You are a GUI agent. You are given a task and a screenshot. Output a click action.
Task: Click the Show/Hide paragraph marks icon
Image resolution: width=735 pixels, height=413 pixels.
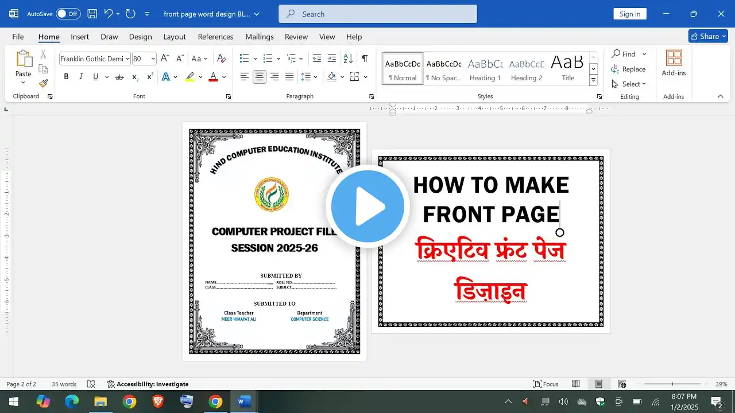pyautogui.click(x=365, y=59)
